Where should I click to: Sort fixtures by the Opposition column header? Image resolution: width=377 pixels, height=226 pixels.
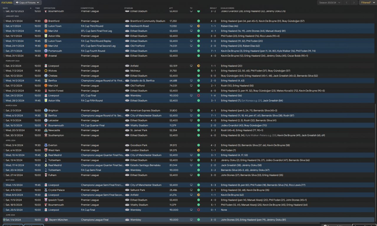click(x=49, y=8)
